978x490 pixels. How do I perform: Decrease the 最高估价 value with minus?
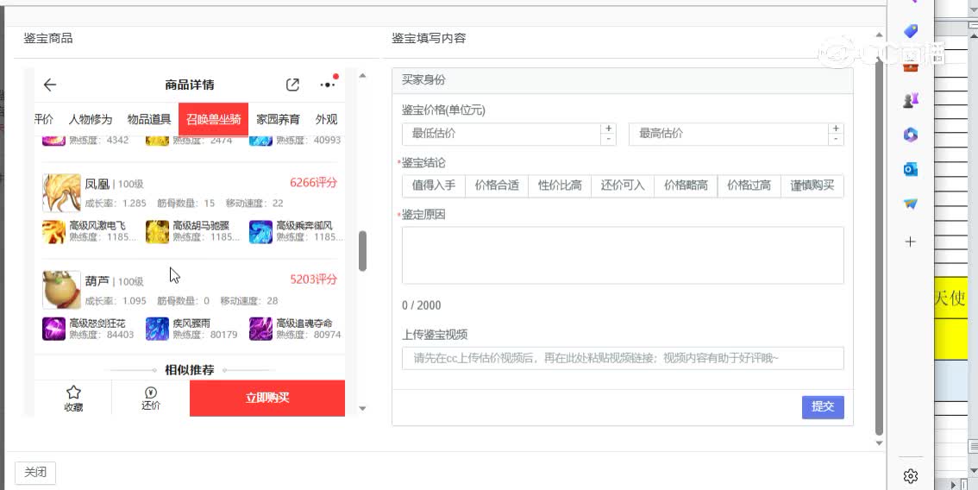tap(836, 139)
